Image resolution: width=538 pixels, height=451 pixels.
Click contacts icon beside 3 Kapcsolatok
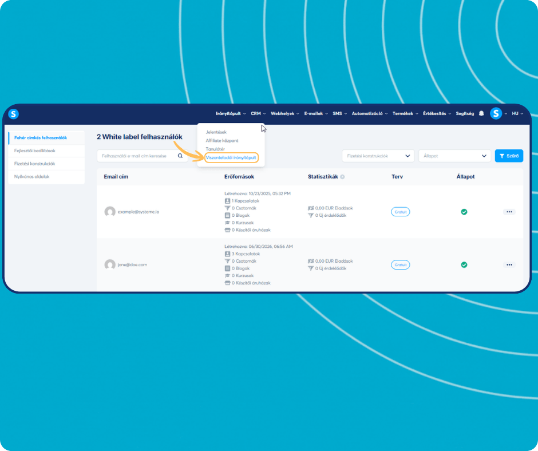pos(227,254)
